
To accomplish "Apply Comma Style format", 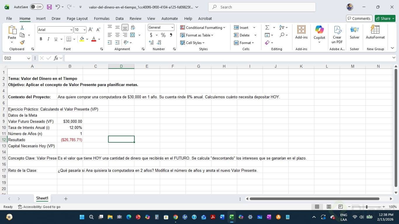I will (x=171, y=35).
